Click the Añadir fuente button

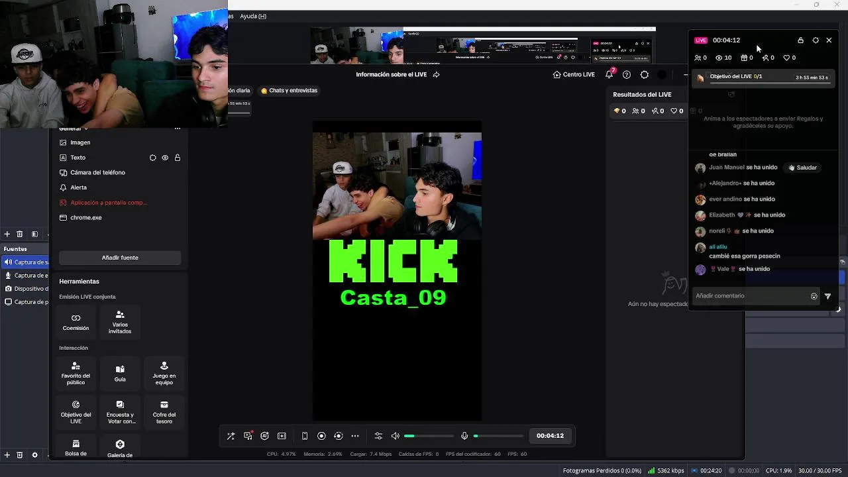(x=120, y=258)
